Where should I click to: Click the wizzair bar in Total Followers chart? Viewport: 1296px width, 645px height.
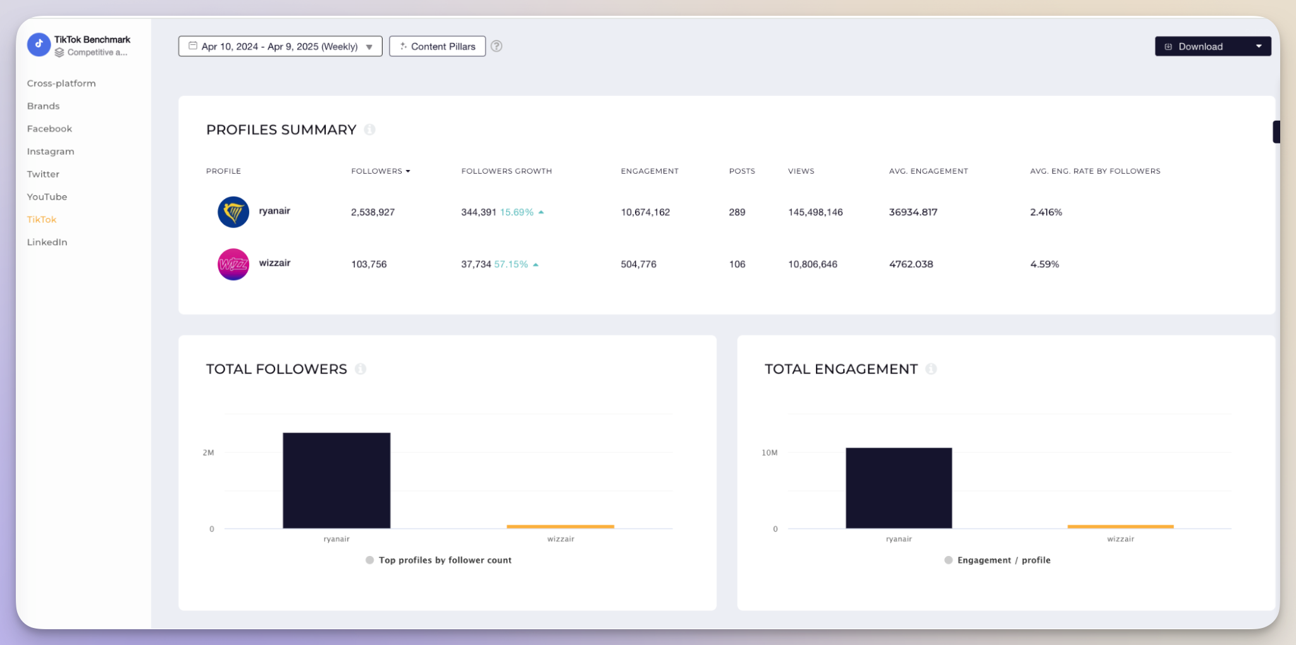click(560, 527)
